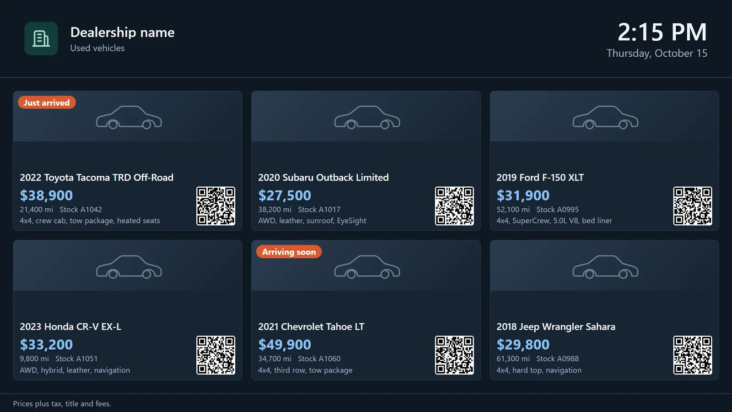Screen dimensions: 732x412
Task: Click the 'Thursday, October 15' date
Action: coord(657,54)
